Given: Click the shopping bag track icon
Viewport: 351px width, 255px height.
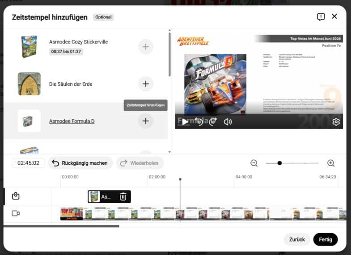Looking at the screenshot, I should pyautogui.click(x=16, y=196).
